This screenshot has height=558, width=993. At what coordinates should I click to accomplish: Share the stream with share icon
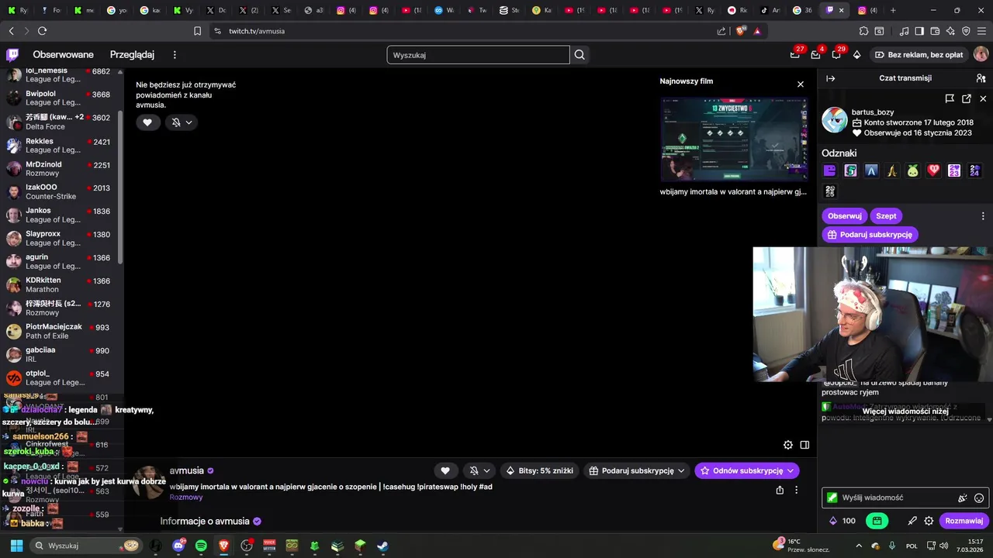(780, 490)
